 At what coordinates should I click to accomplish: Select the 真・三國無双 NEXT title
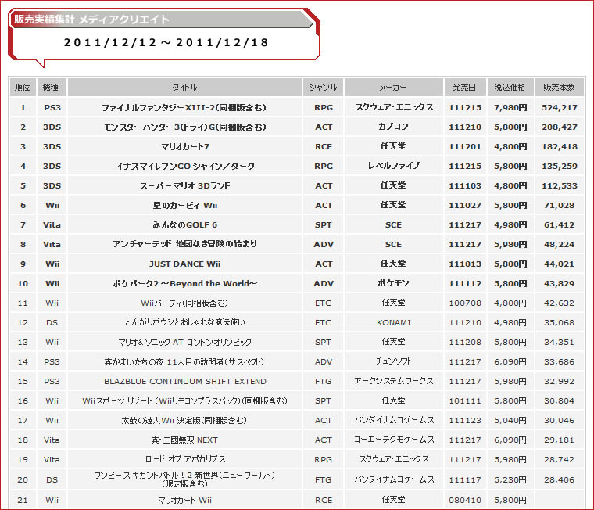(184, 440)
